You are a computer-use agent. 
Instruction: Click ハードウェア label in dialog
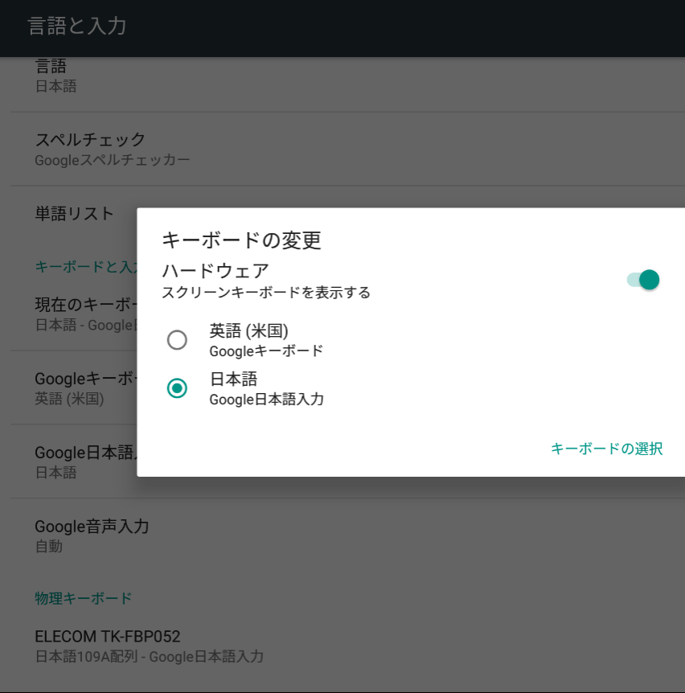click(x=215, y=270)
